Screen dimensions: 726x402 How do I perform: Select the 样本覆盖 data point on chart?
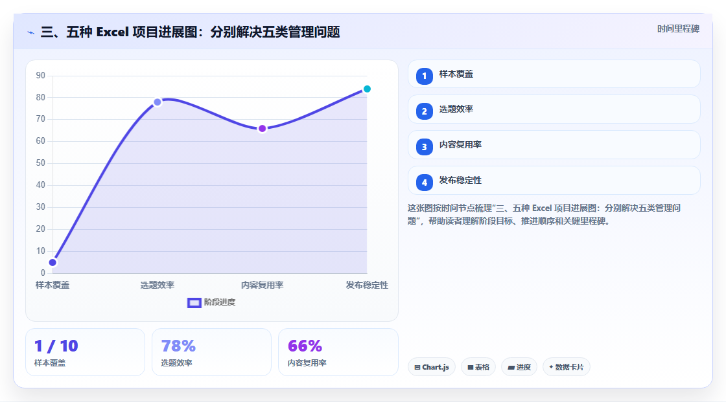(53, 263)
